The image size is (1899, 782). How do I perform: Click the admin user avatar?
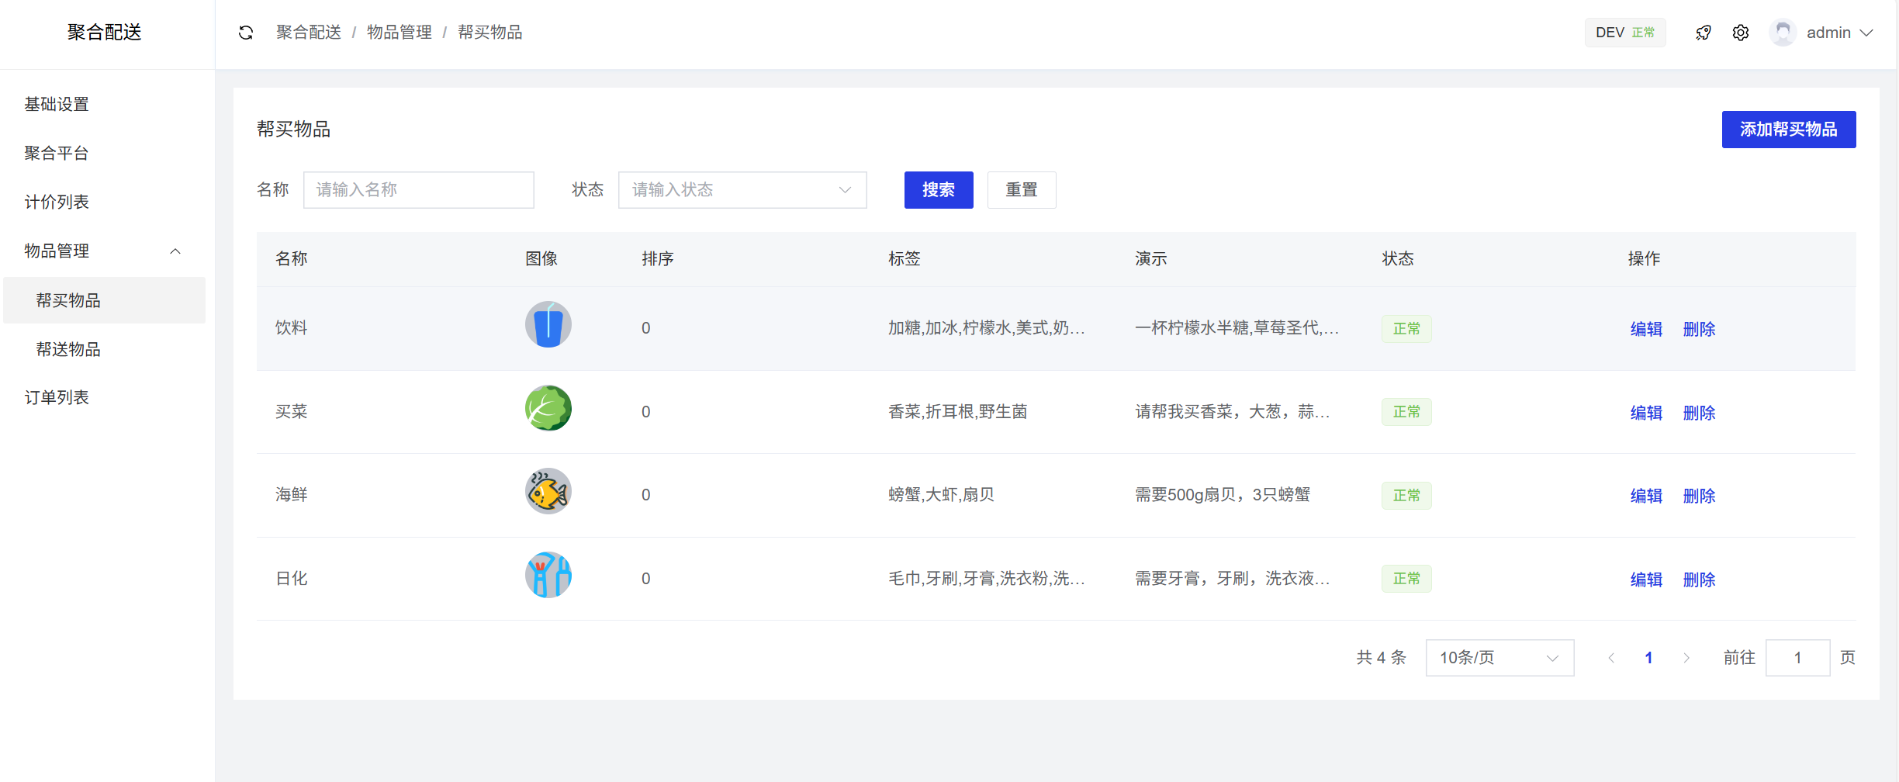[1783, 33]
